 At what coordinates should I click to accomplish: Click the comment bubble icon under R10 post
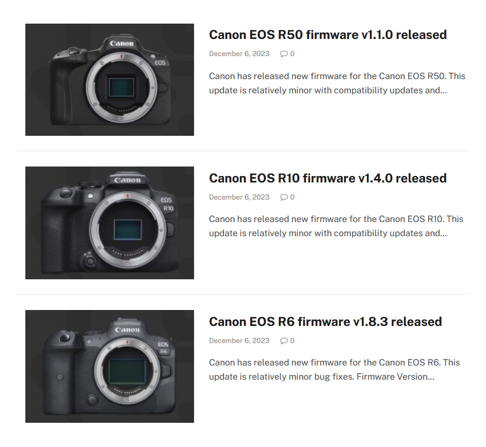click(x=284, y=197)
